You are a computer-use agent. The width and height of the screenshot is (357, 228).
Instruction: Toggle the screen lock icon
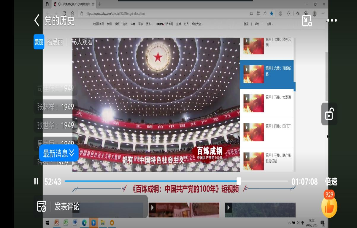pos(329,114)
